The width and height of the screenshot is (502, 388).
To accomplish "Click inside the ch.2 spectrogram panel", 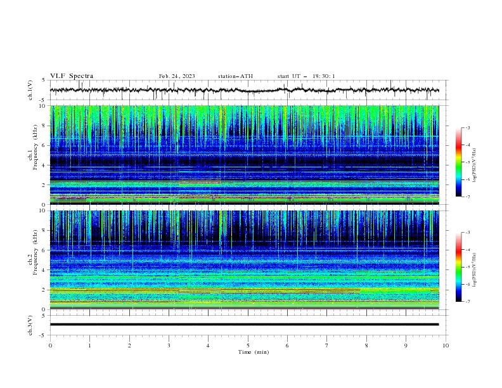I will 244,260.
